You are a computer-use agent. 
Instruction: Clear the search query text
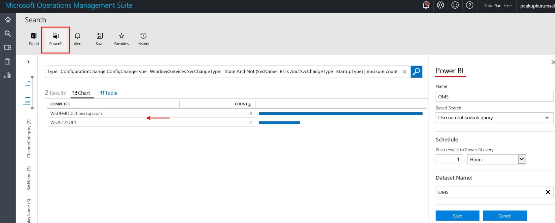coord(405,72)
